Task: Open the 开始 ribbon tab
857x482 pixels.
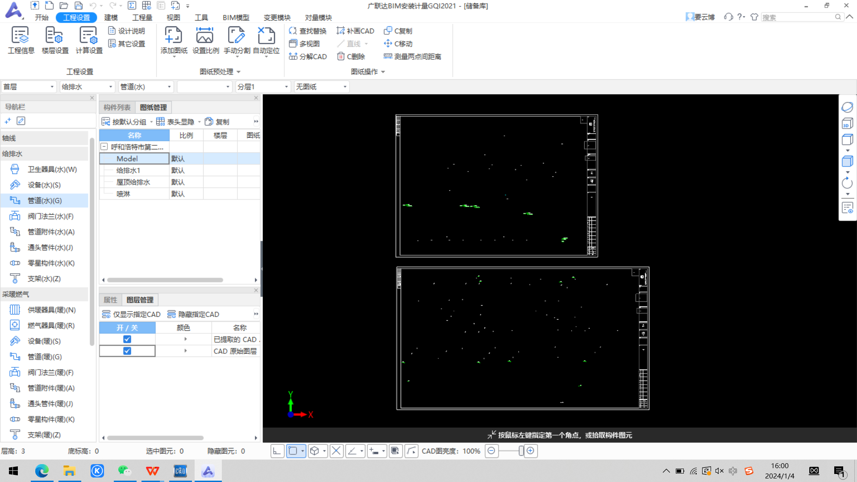Action: pyautogui.click(x=42, y=17)
